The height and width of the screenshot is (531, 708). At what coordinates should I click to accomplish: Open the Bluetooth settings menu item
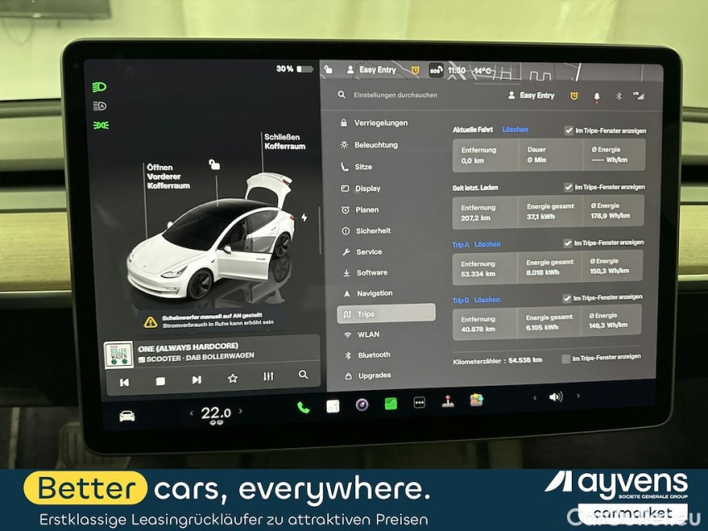(x=374, y=355)
